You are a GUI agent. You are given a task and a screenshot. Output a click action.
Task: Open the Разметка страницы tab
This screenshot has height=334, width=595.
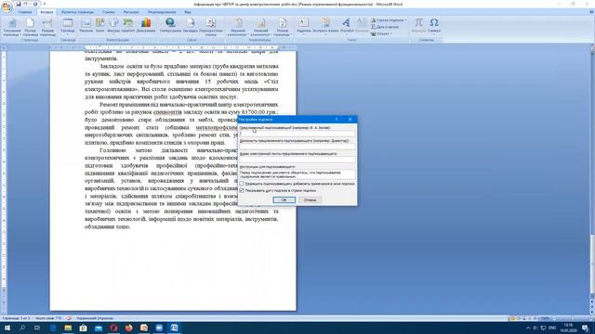(77, 12)
